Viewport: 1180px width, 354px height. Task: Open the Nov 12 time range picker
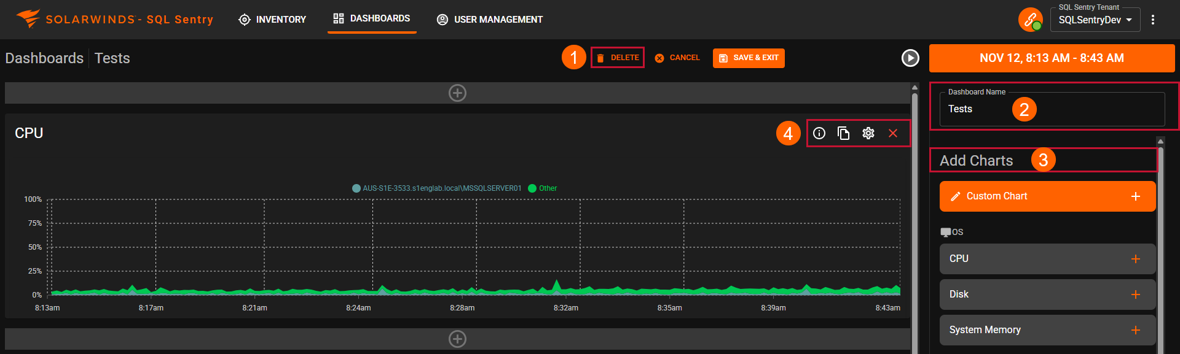[1052, 58]
